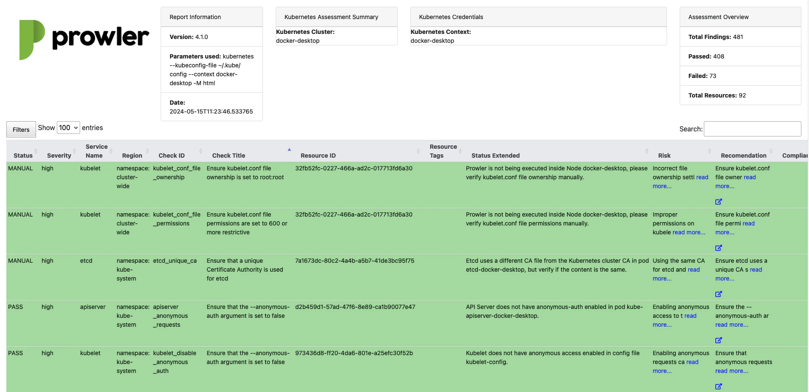Select the apiserver service name cell
The width and height of the screenshot is (809, 392).
[x=93, y=307]
